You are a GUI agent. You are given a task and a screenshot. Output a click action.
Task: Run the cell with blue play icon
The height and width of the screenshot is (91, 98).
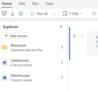75,36
